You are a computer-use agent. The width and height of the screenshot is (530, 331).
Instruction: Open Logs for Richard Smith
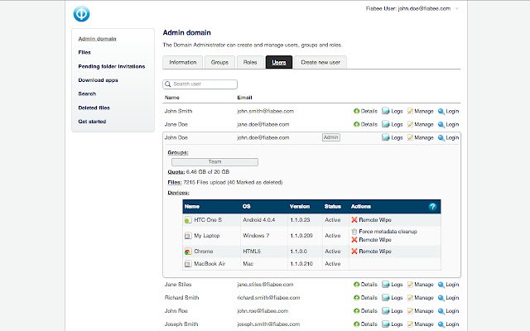(x=392, y=298)
